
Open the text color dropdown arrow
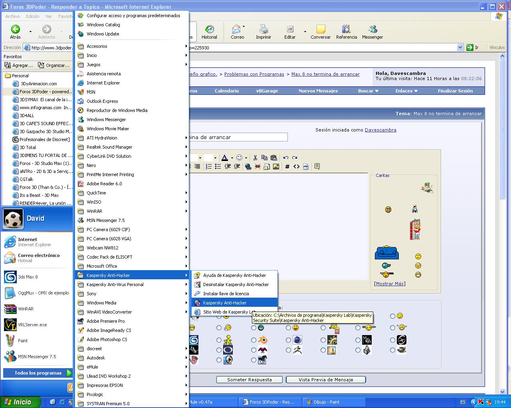coord(232,158)
